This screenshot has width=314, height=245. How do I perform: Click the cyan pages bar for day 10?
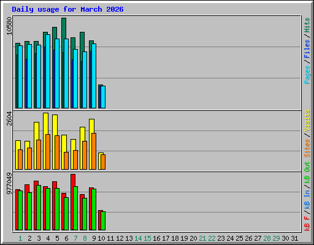(x=103, y=97)
